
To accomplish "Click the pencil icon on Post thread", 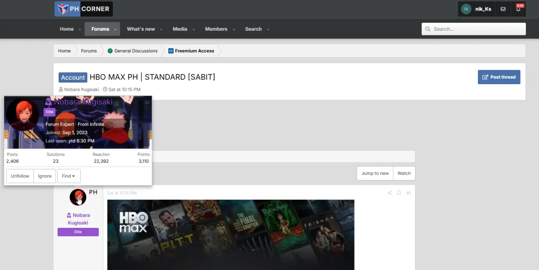I will pos(485,77).
